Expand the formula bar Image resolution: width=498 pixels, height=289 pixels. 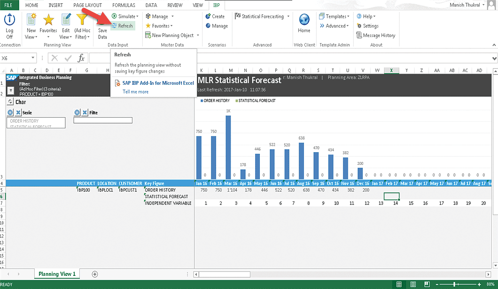(494, 58)
